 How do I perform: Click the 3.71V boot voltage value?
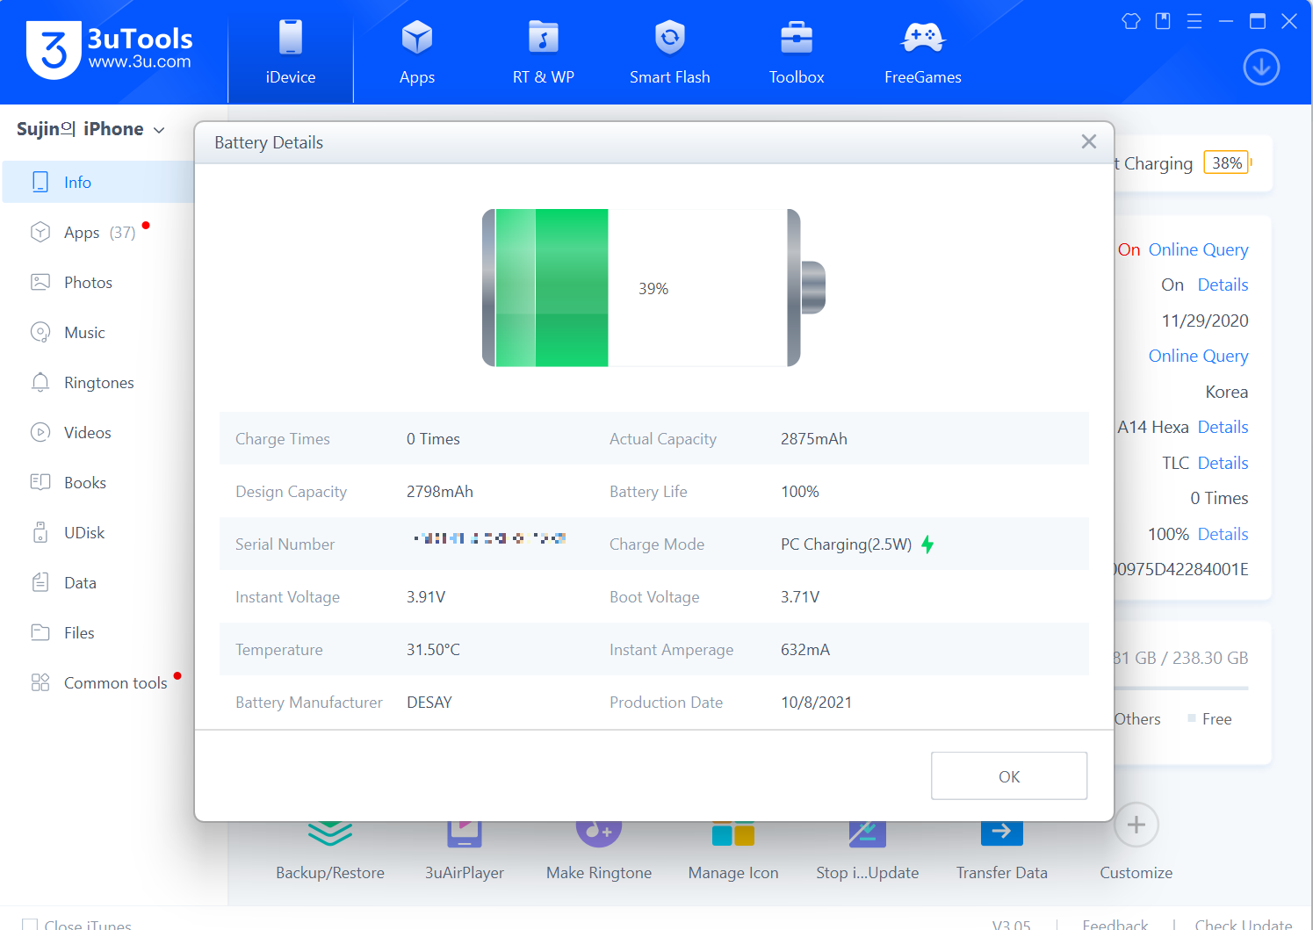[x=800, y=597]
